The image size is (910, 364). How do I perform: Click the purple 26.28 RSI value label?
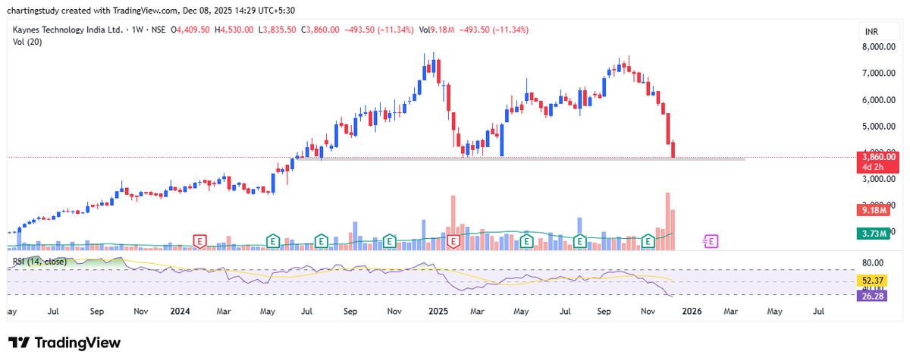pos(872,295)
